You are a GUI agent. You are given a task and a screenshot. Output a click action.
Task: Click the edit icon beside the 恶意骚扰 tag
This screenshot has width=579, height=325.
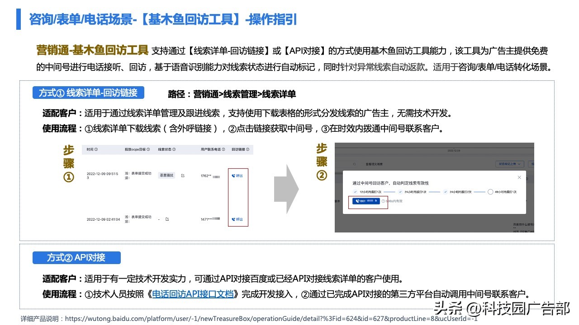[x=183, y=176]
